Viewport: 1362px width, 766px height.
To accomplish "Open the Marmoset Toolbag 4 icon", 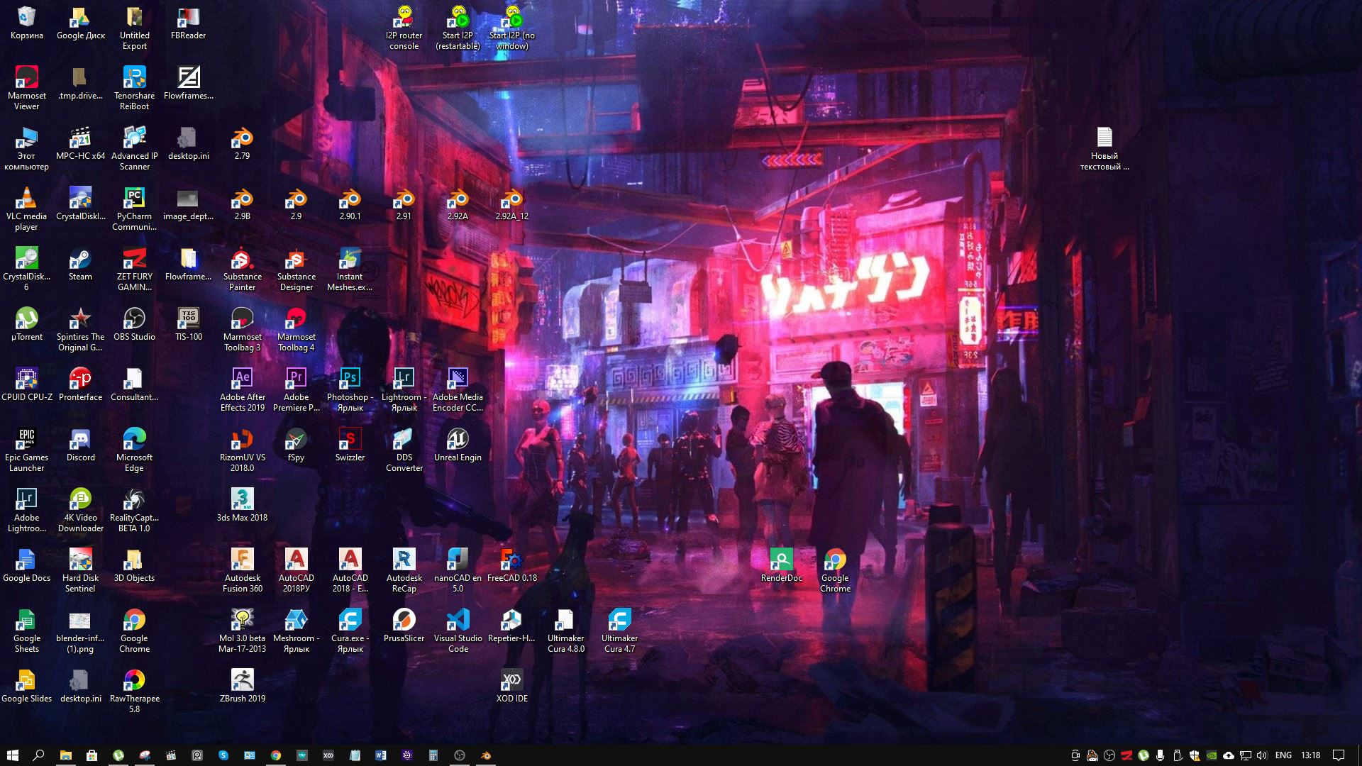I will coord(296,329).
